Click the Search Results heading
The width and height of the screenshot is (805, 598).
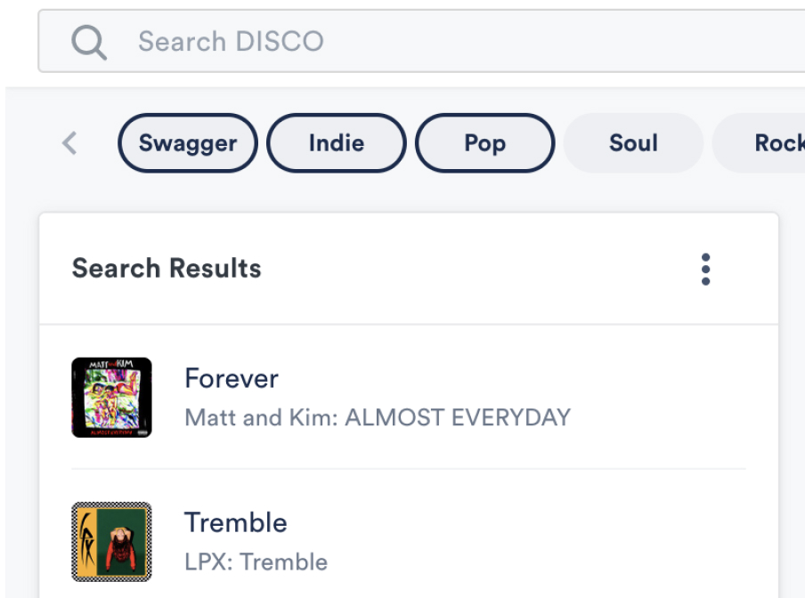[x=167, y=268]
